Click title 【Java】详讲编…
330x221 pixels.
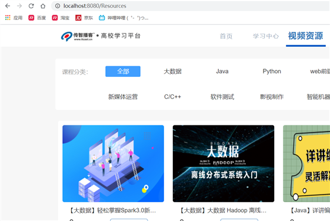pos(309,210)
